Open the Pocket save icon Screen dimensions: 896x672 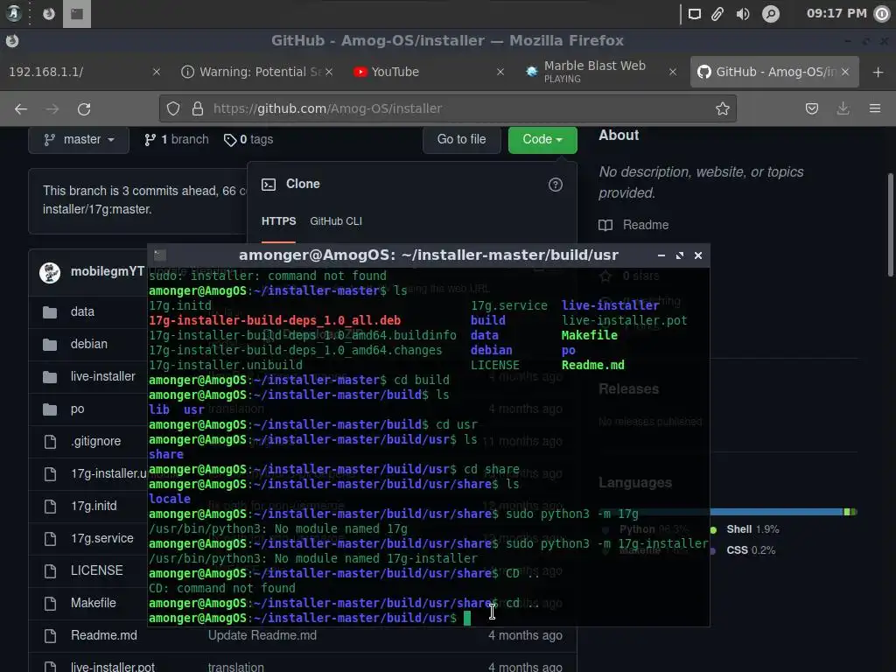[811, 108]
